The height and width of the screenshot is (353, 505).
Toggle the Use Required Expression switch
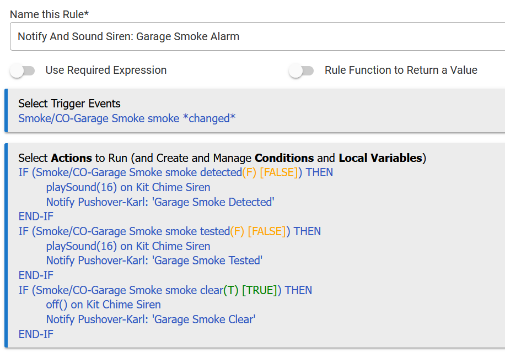click(x=23, y=70)
